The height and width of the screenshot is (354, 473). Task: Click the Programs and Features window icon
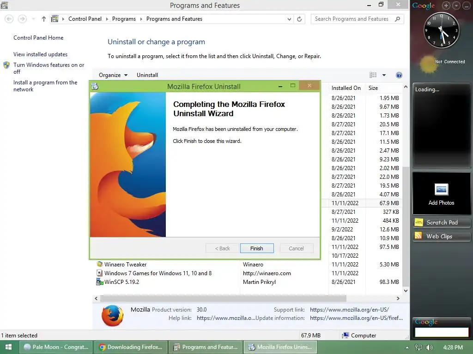coord(4,5)
